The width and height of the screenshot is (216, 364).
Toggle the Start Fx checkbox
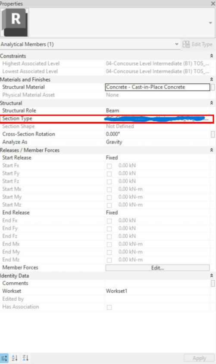(x=109, y=166)
